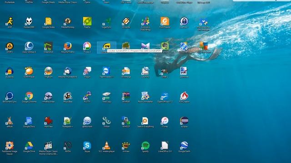Image resolution: width=291 pixels, height=163 pixels.
Task: Click the paint.net icon
Action: [184, 71]
